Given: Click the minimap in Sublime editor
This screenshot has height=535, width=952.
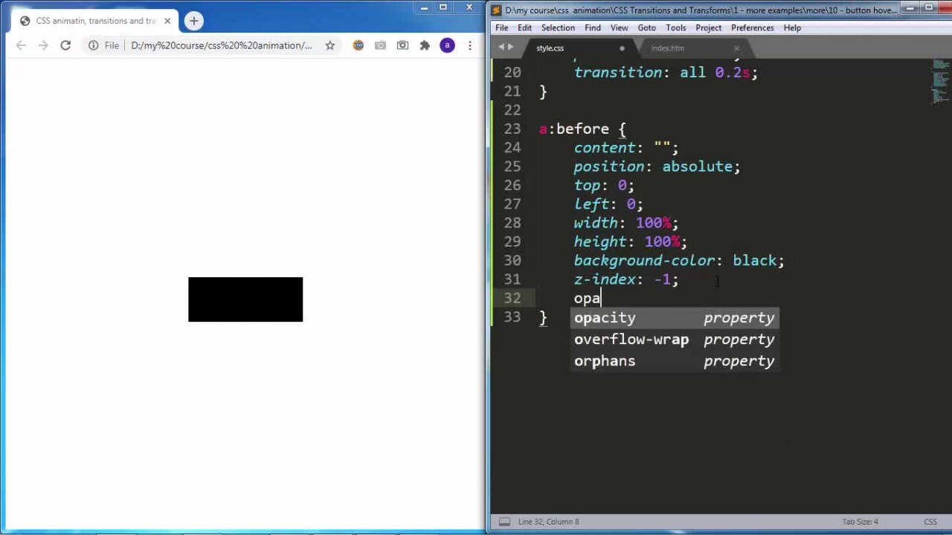Looking at the screenshot, I should click(x=941, y=82).
